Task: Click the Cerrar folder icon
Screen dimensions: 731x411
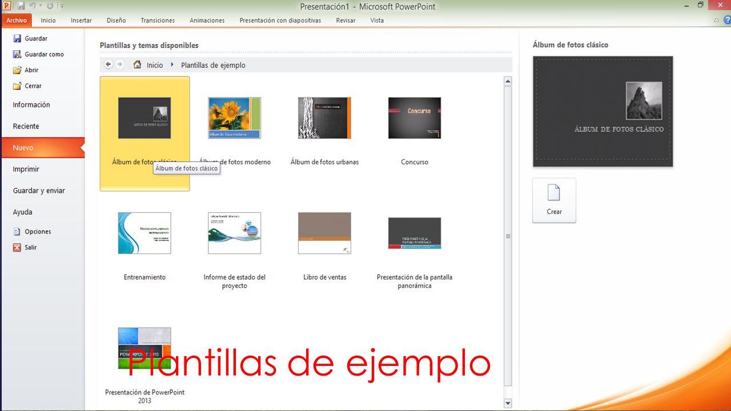Action: click(x=17, y=86)
